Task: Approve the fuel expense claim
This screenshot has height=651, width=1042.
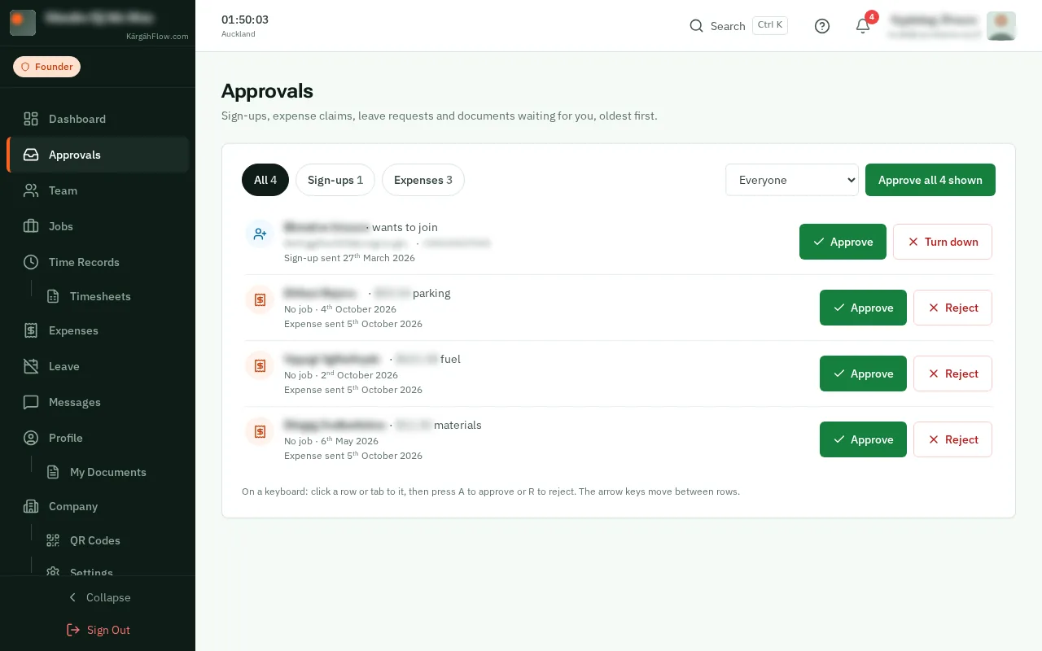Action: pos(863,374)
